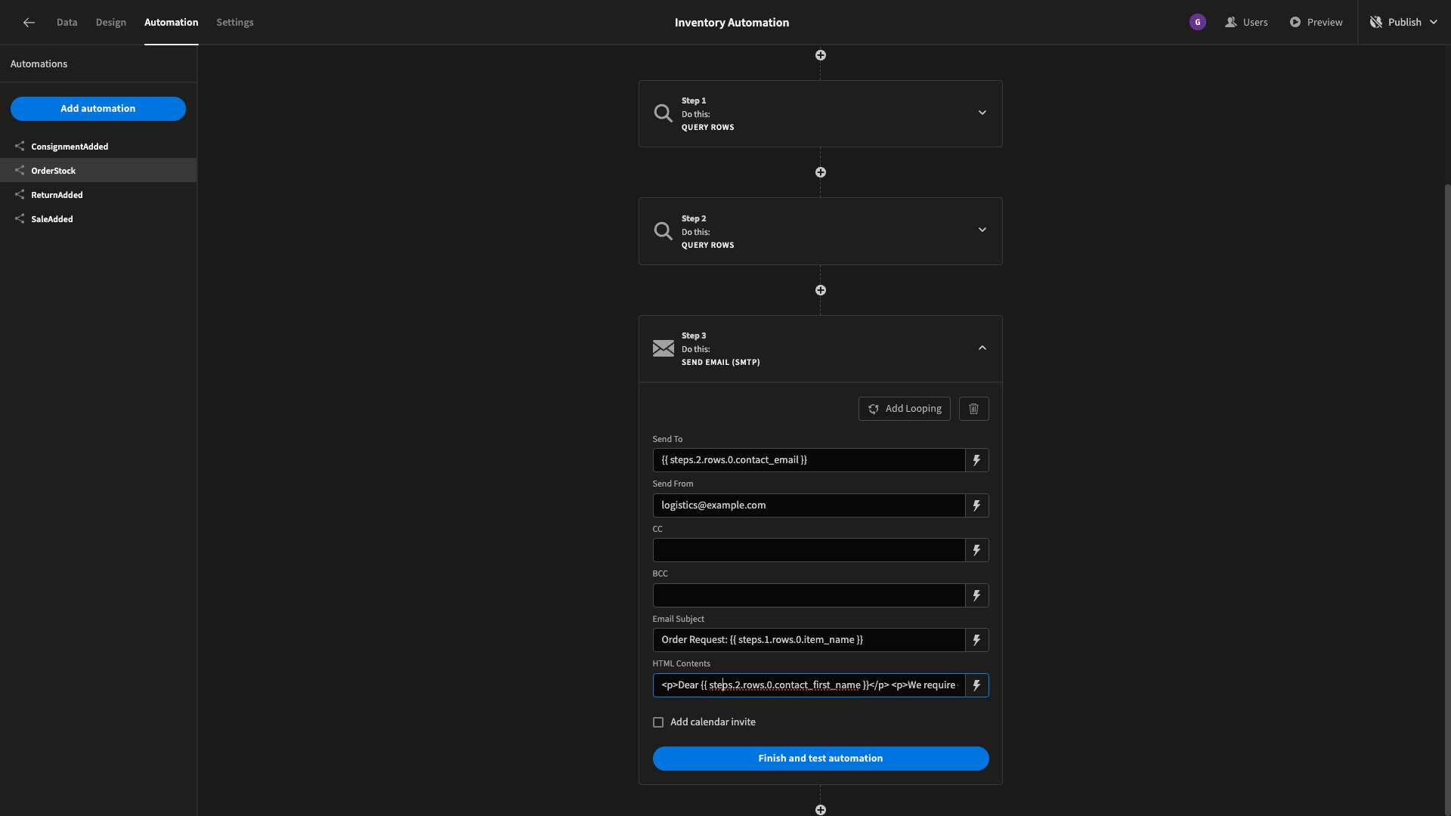Click Add automation button

(98, 109)
